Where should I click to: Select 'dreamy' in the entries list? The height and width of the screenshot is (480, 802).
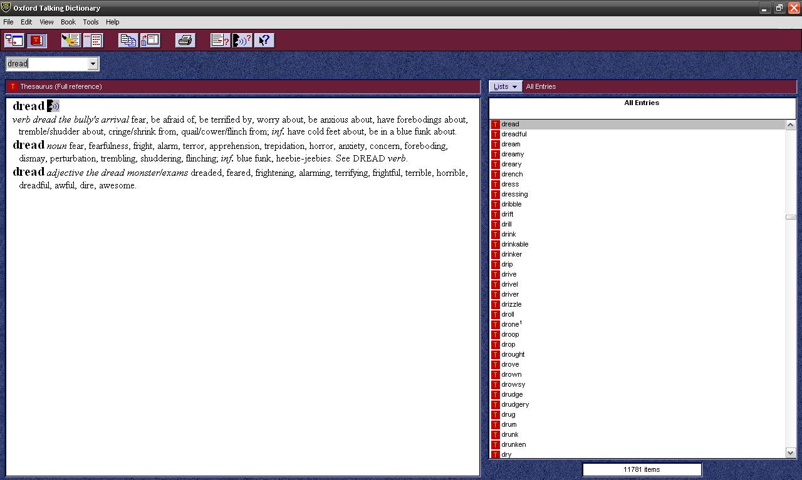[513, 154]
